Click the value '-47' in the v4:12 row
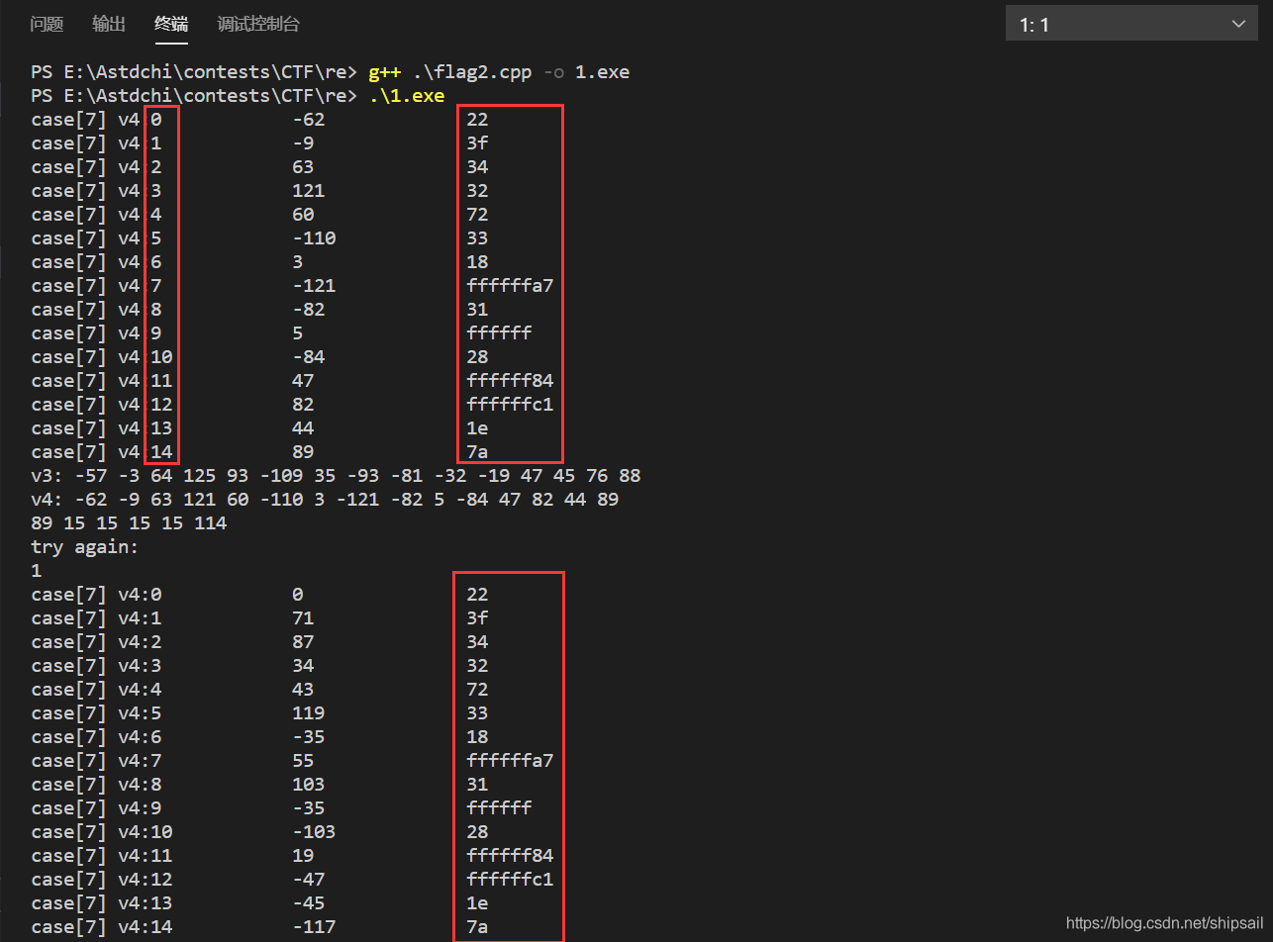Viewport: 1273px width, 942px height. (x=309, y=880)
